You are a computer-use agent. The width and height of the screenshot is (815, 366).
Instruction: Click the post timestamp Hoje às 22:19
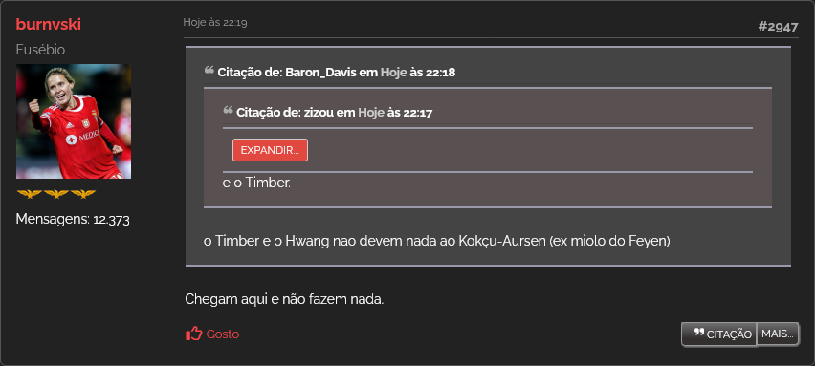pyautogui.click(x=214, y=22)
